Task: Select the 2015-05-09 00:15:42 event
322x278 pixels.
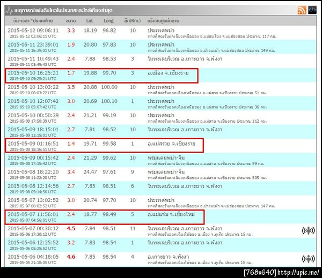Action: (160, 160)
